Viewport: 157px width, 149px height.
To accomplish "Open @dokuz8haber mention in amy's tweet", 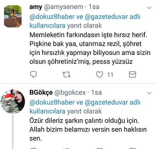I will point(52,17).
